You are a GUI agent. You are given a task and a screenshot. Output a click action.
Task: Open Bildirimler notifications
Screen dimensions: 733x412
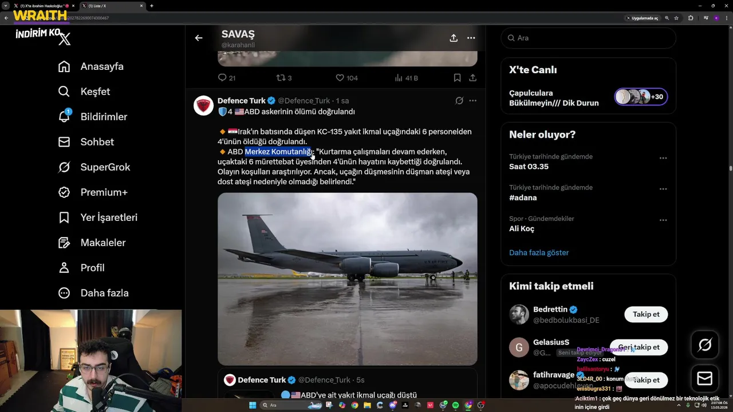[92, 117]
